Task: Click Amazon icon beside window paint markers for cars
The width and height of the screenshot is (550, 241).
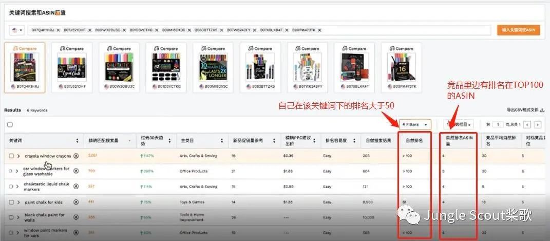Action: (76, 233)
